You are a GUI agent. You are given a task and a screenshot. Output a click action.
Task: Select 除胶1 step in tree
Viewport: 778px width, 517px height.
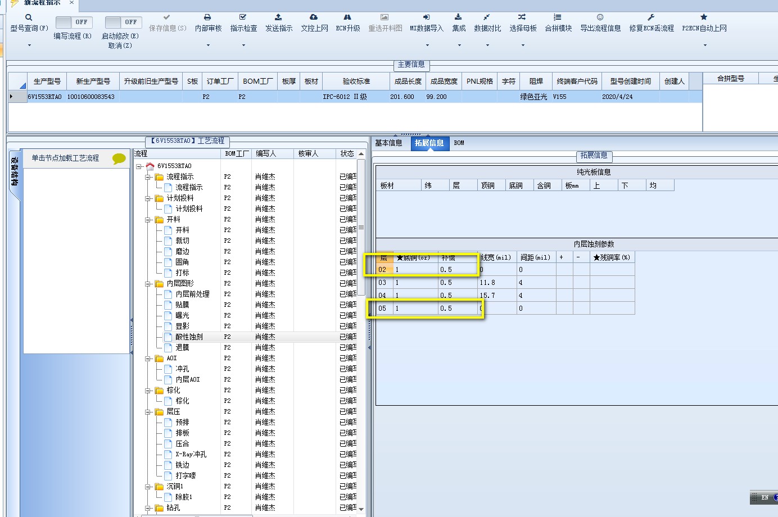pos(184,497)
